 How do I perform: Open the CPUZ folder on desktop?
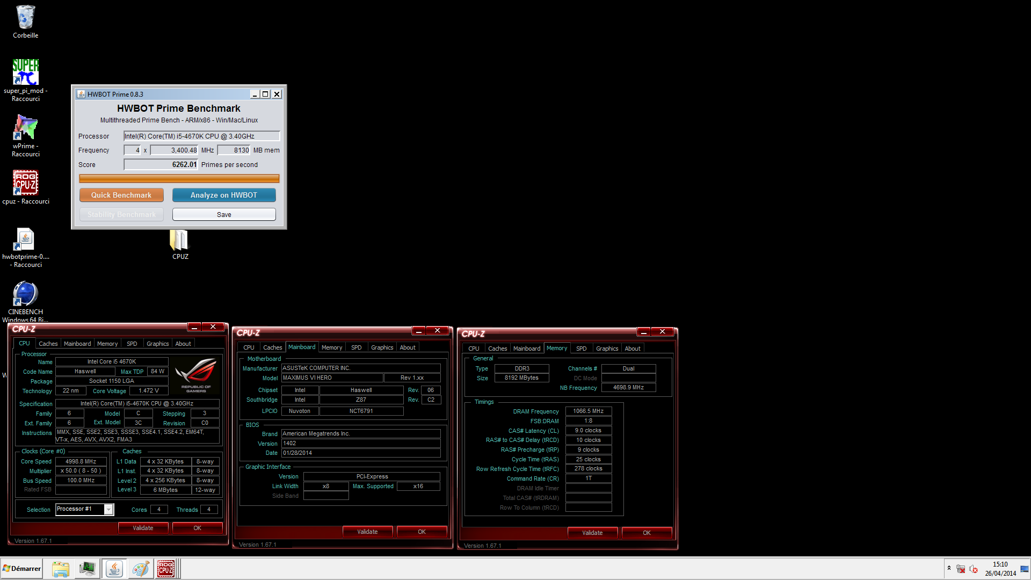pos(180,244)
